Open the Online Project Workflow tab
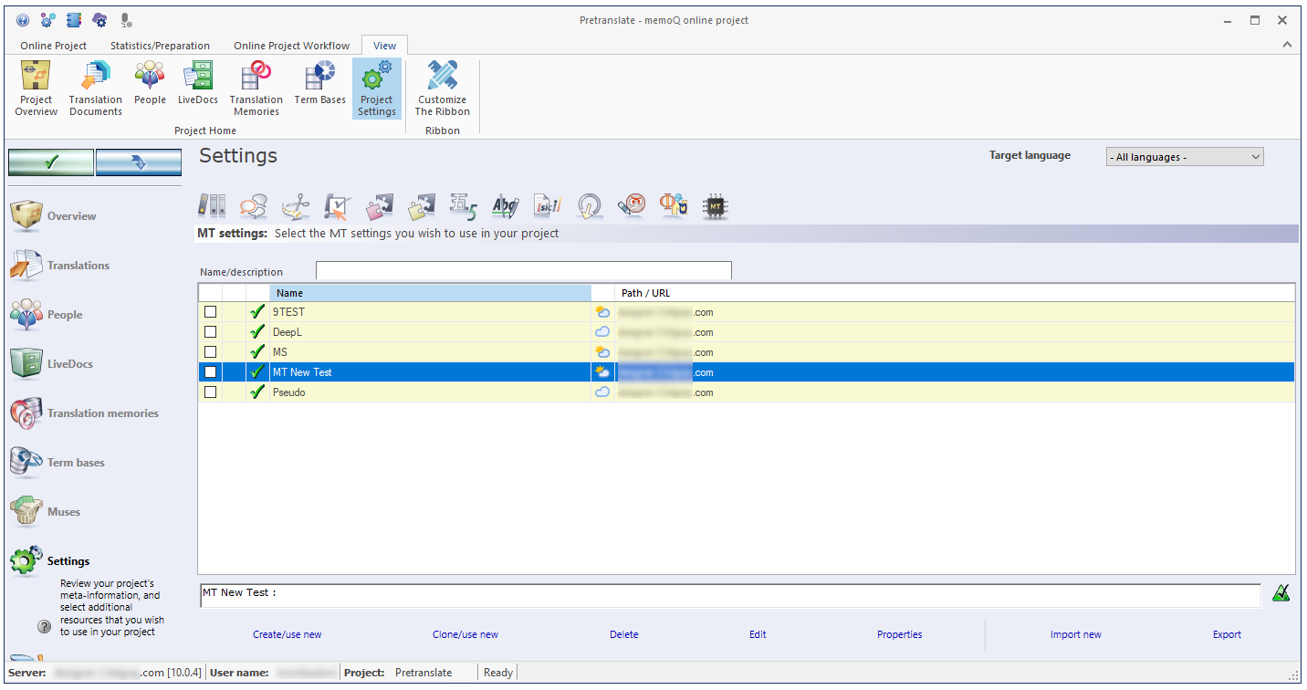Viewport: 1307px width, 690px height. pyautogui.click(x=291, y=45)
